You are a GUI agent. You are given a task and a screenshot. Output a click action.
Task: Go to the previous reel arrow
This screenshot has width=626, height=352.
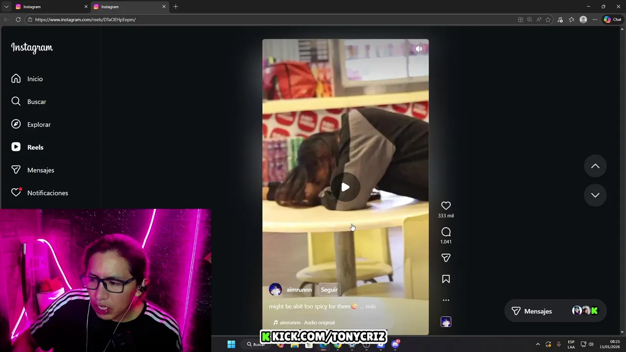point(595,166)
